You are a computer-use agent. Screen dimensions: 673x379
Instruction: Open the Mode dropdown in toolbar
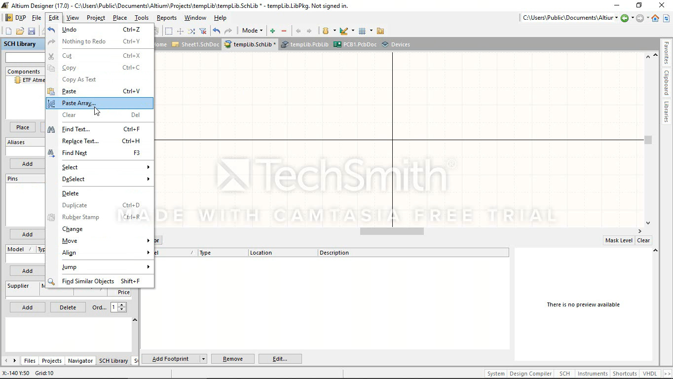pos(252,31)
